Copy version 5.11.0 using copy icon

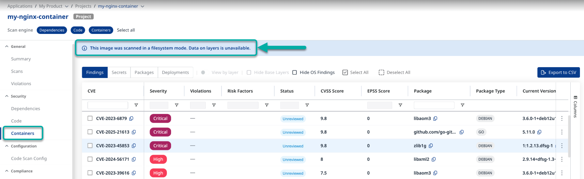[x=539, y=132]
